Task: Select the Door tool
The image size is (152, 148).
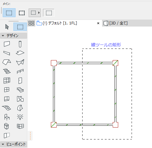Action: [20, 81]
